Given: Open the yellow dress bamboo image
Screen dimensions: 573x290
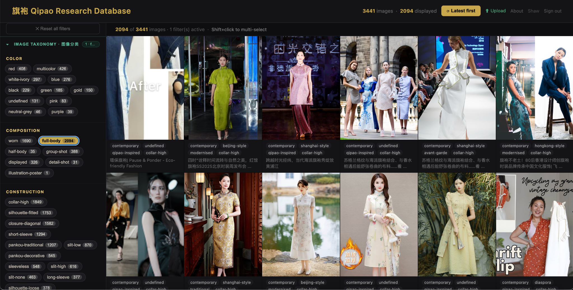Looking at the screenshot, I should (x=457, y=224).
